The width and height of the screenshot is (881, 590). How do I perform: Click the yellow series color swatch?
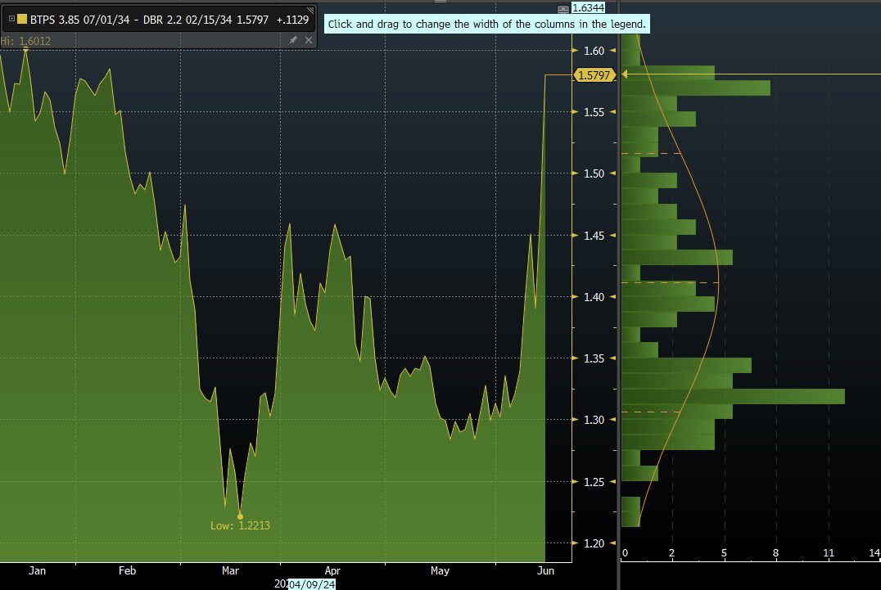22,19
